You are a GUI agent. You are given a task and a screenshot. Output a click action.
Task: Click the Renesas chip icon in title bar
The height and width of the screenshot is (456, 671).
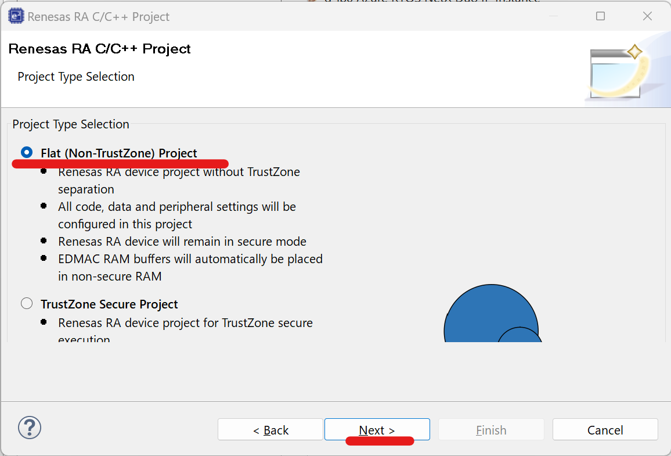[16, 16]
